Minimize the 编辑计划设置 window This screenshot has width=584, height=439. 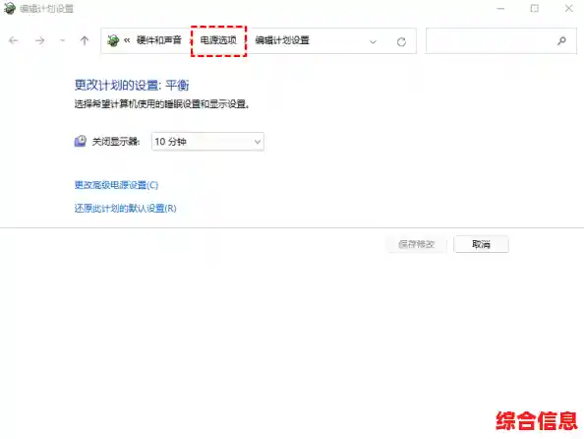point(501,8)
